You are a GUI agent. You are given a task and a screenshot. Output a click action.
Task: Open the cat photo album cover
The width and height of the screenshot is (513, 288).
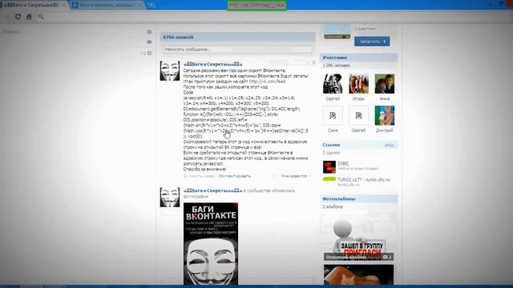(x=358, y=274)
